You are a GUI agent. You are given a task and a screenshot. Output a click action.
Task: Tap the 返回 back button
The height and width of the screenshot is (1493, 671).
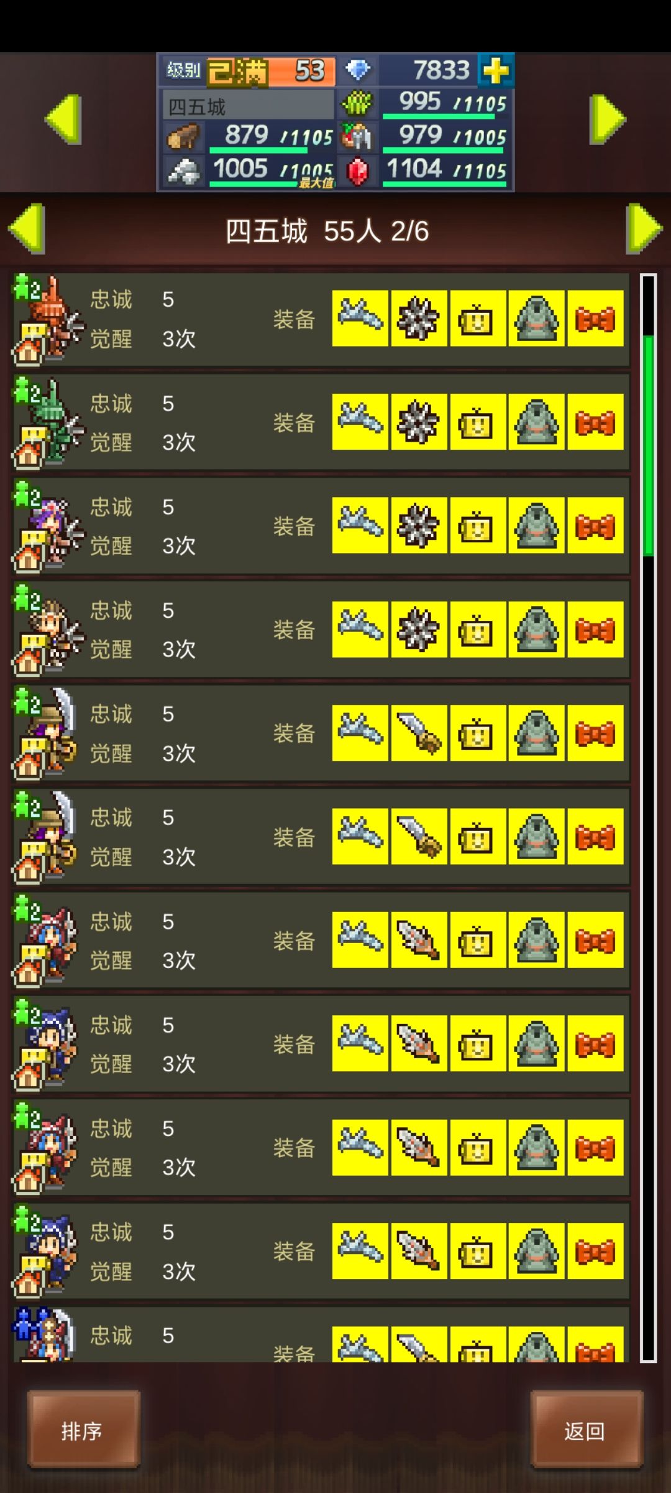pos(587,1430)
